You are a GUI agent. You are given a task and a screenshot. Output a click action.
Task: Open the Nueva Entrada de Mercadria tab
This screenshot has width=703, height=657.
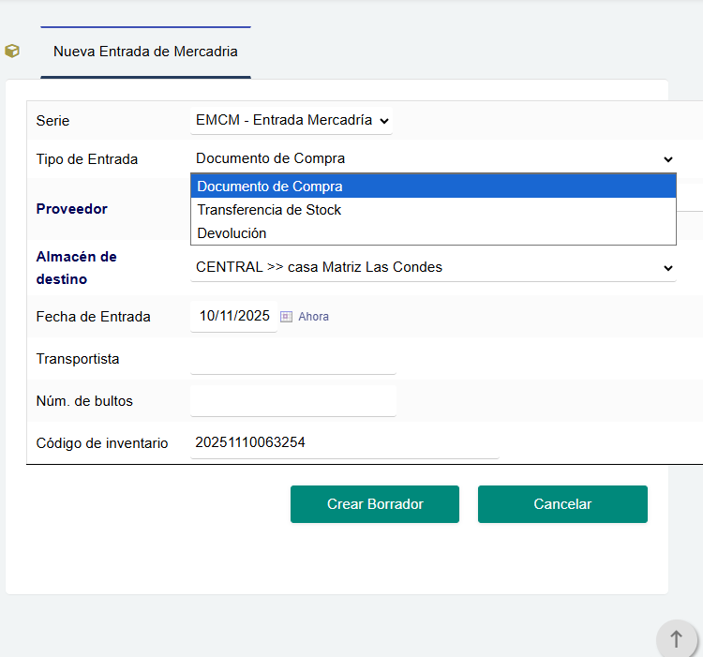[x=145, y=52]
